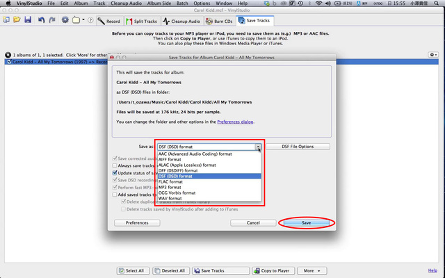445x278 pixels.
Task: Cancel the Save Tracks dialog
Action: [253, 222]
